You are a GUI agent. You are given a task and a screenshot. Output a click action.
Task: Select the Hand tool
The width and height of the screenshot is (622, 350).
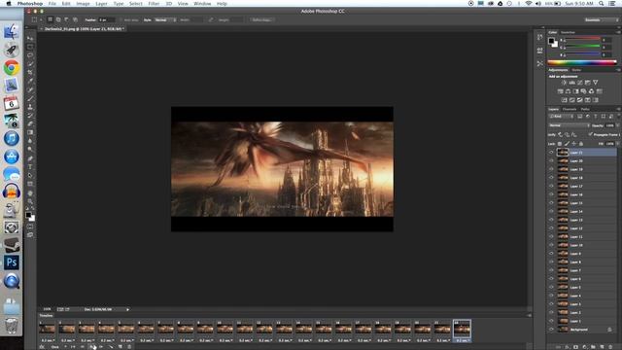(x=30, y=193)
